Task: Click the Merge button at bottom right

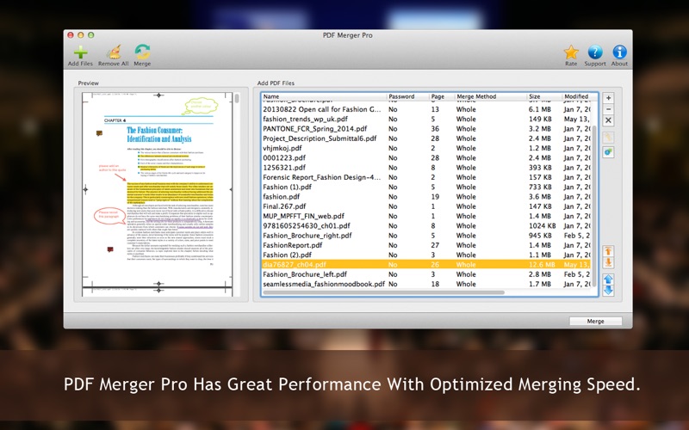Action: [595, 321]
